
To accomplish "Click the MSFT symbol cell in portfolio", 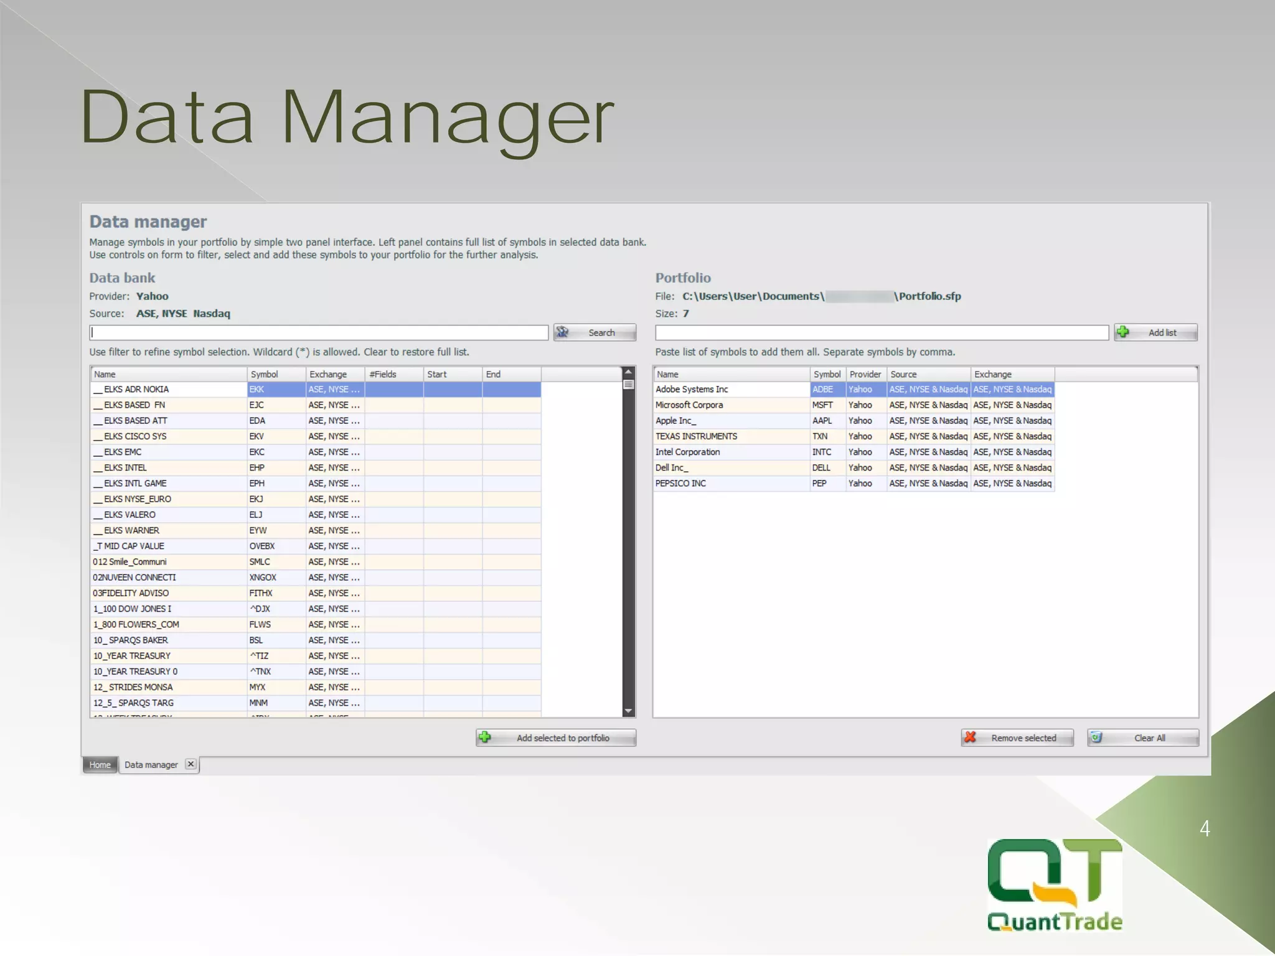I will [828, 405].
